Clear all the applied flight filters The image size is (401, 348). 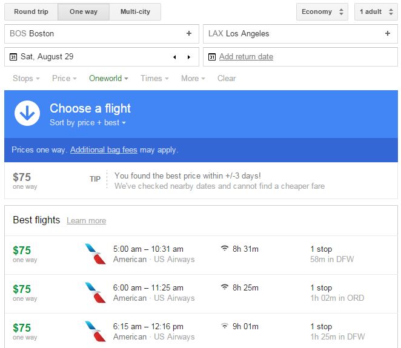[x=227, y=78]
